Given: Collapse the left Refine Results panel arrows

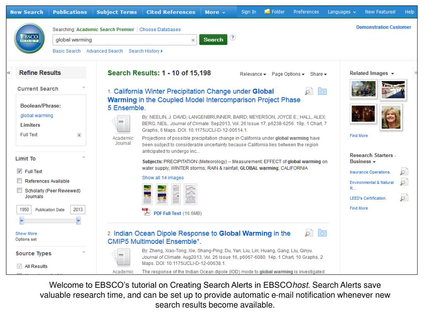Looking at the screenshot, I should pyautogui.click(x=9, y=73).
